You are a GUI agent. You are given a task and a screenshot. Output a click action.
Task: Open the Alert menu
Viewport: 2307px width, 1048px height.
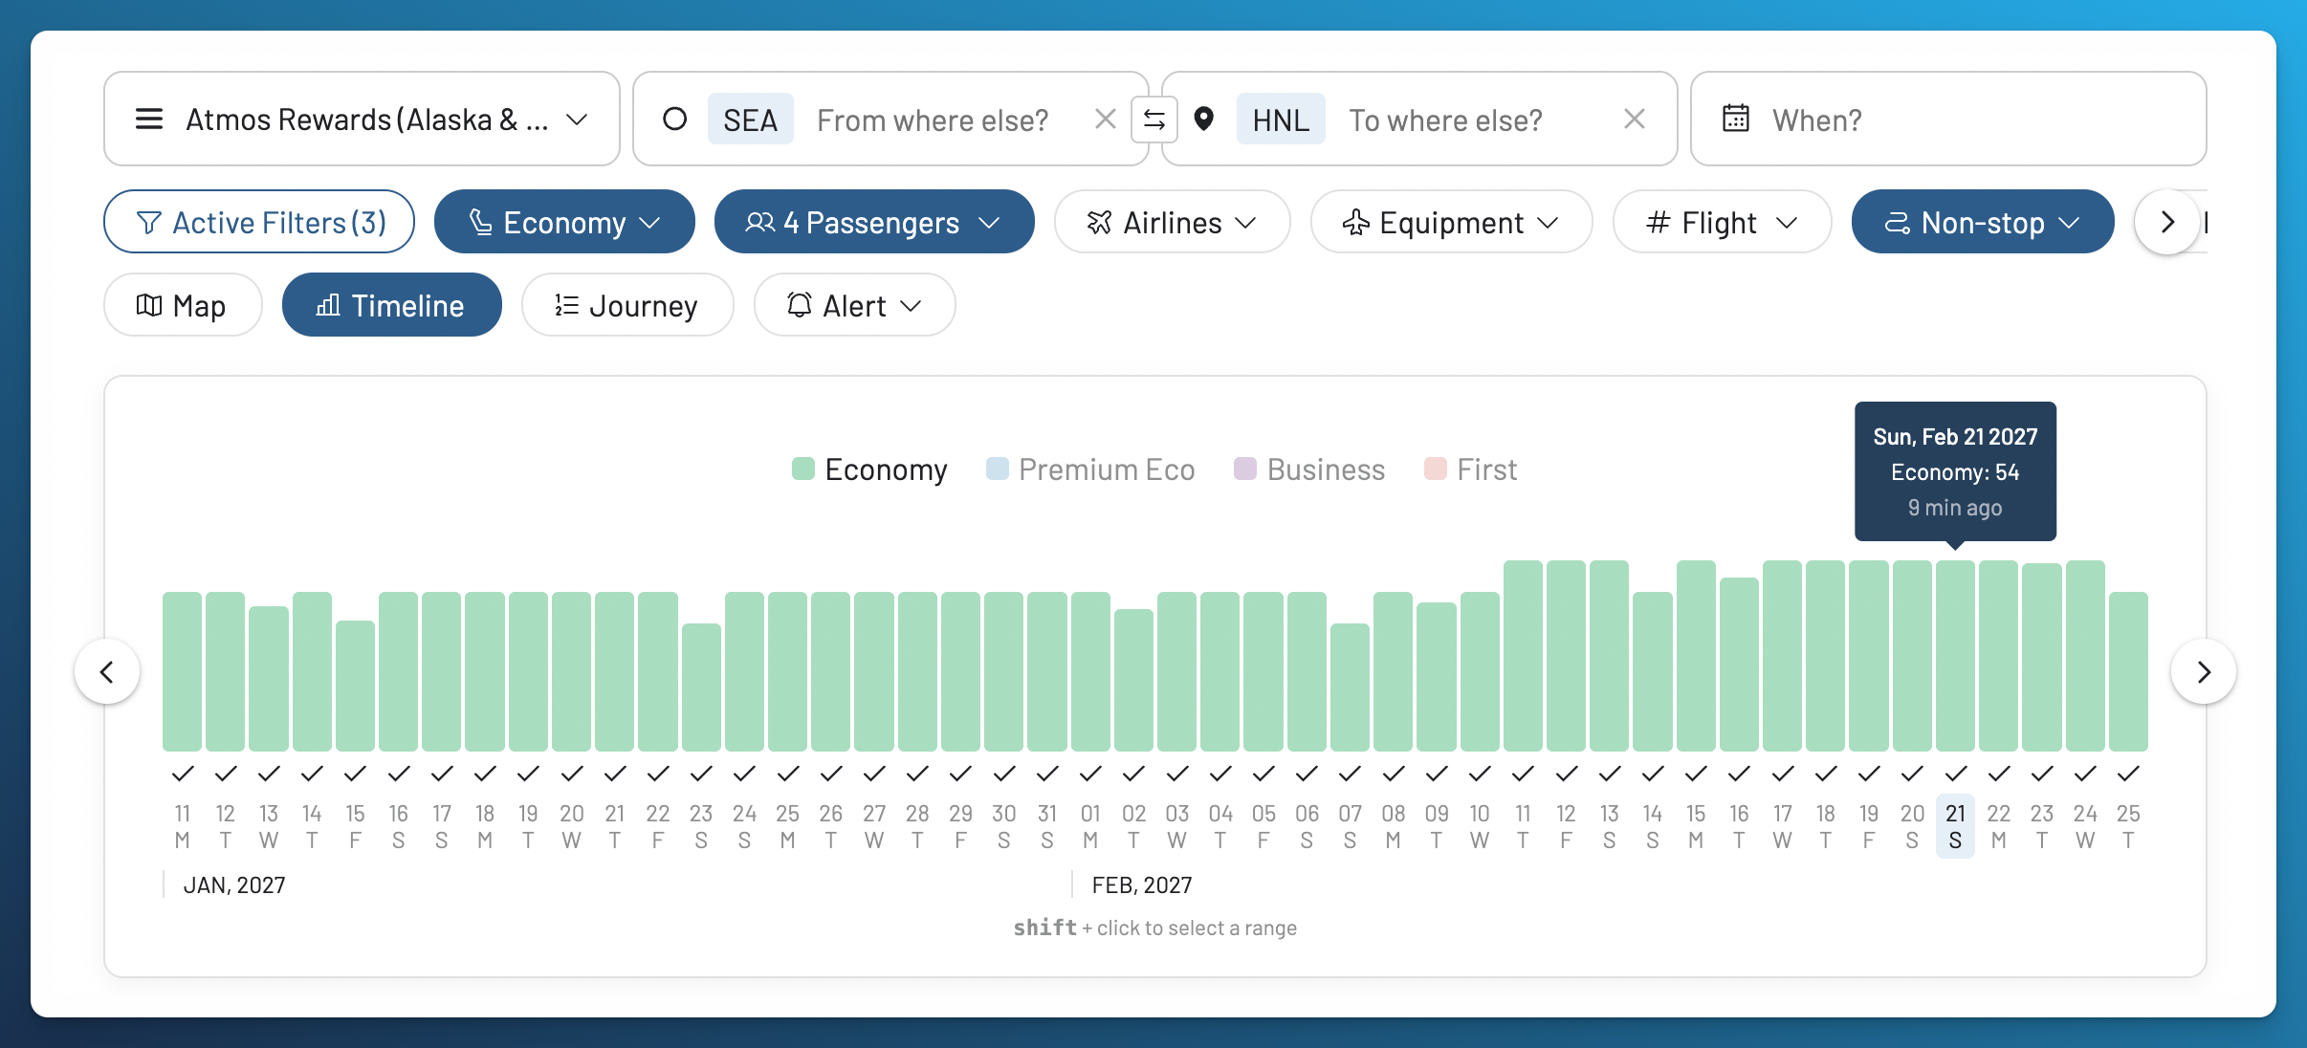(854, 305)
